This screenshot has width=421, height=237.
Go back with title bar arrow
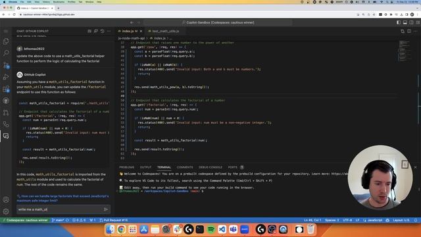132,22
